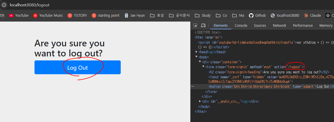This screenshot has width=334, height=122.
Task: Switch to the Sources tab
Action: click(260, 25)
